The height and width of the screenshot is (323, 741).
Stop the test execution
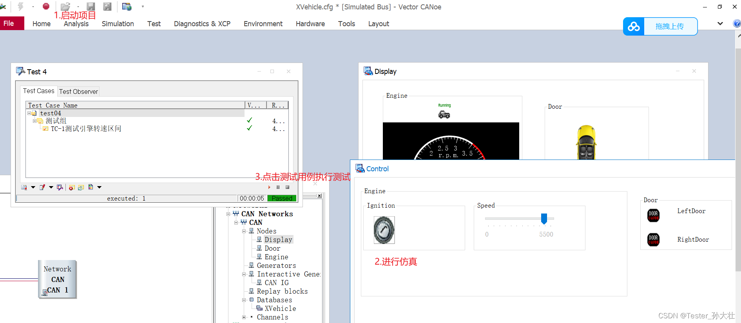pyautogui.click(x=287, y=187)
